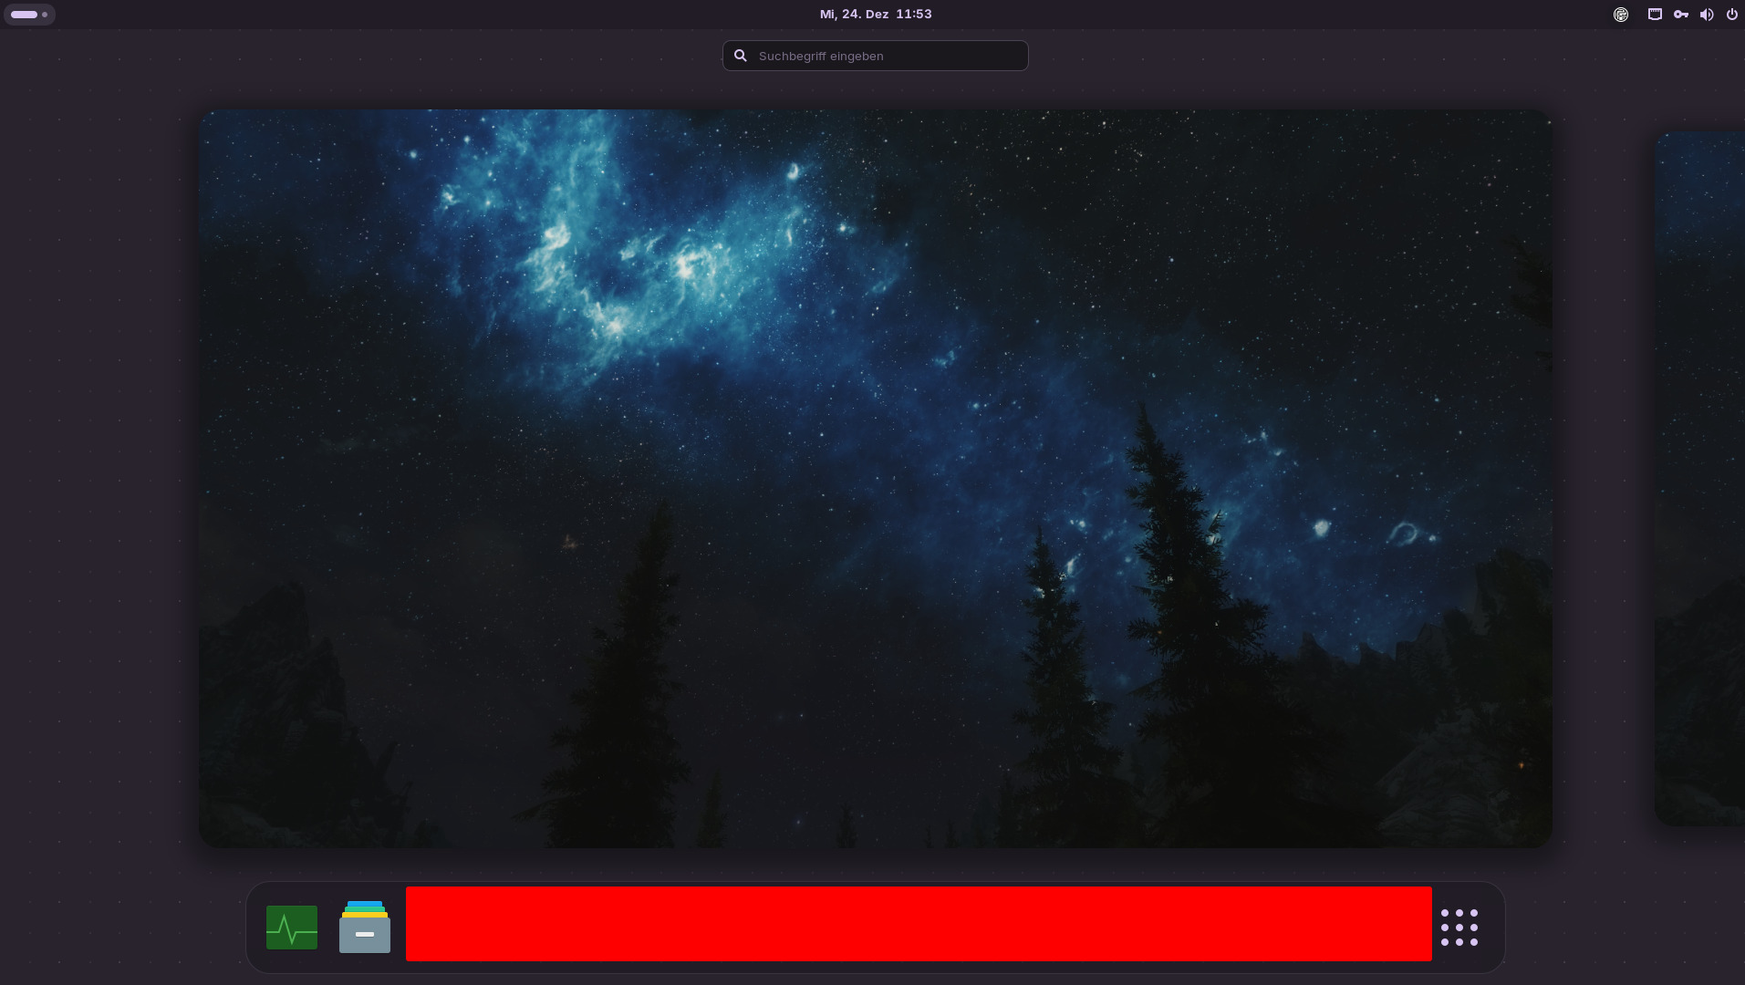
Task: Open calendar via 'Mi, 24. Dez' date
Action: point(854,15)
